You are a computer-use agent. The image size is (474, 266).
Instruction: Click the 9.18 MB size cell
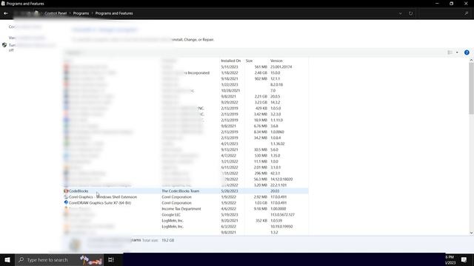click(x=261, y=208)
